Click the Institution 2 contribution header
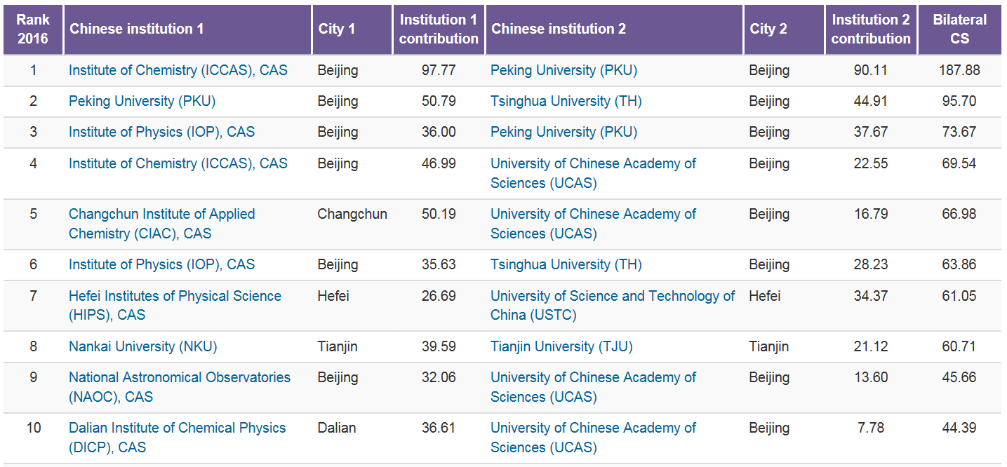Viewport: 1007px width, 467px height. (871, 29)
